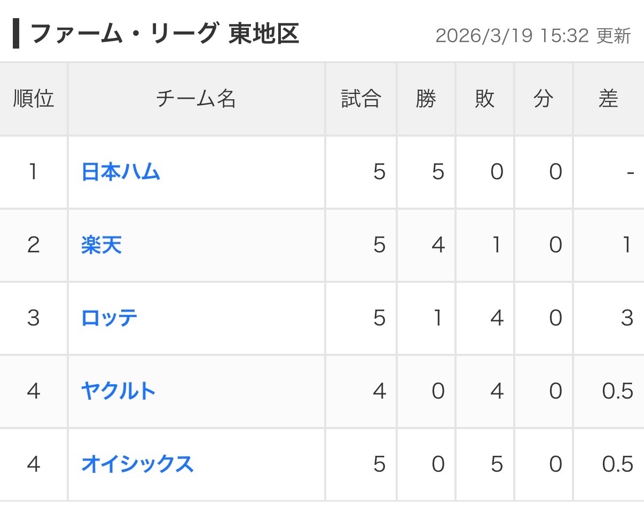The height and width of the screenshot is (507, 644).
Task: Click 日本ハム's games-behind cell showing a dash
Action: 630,172
